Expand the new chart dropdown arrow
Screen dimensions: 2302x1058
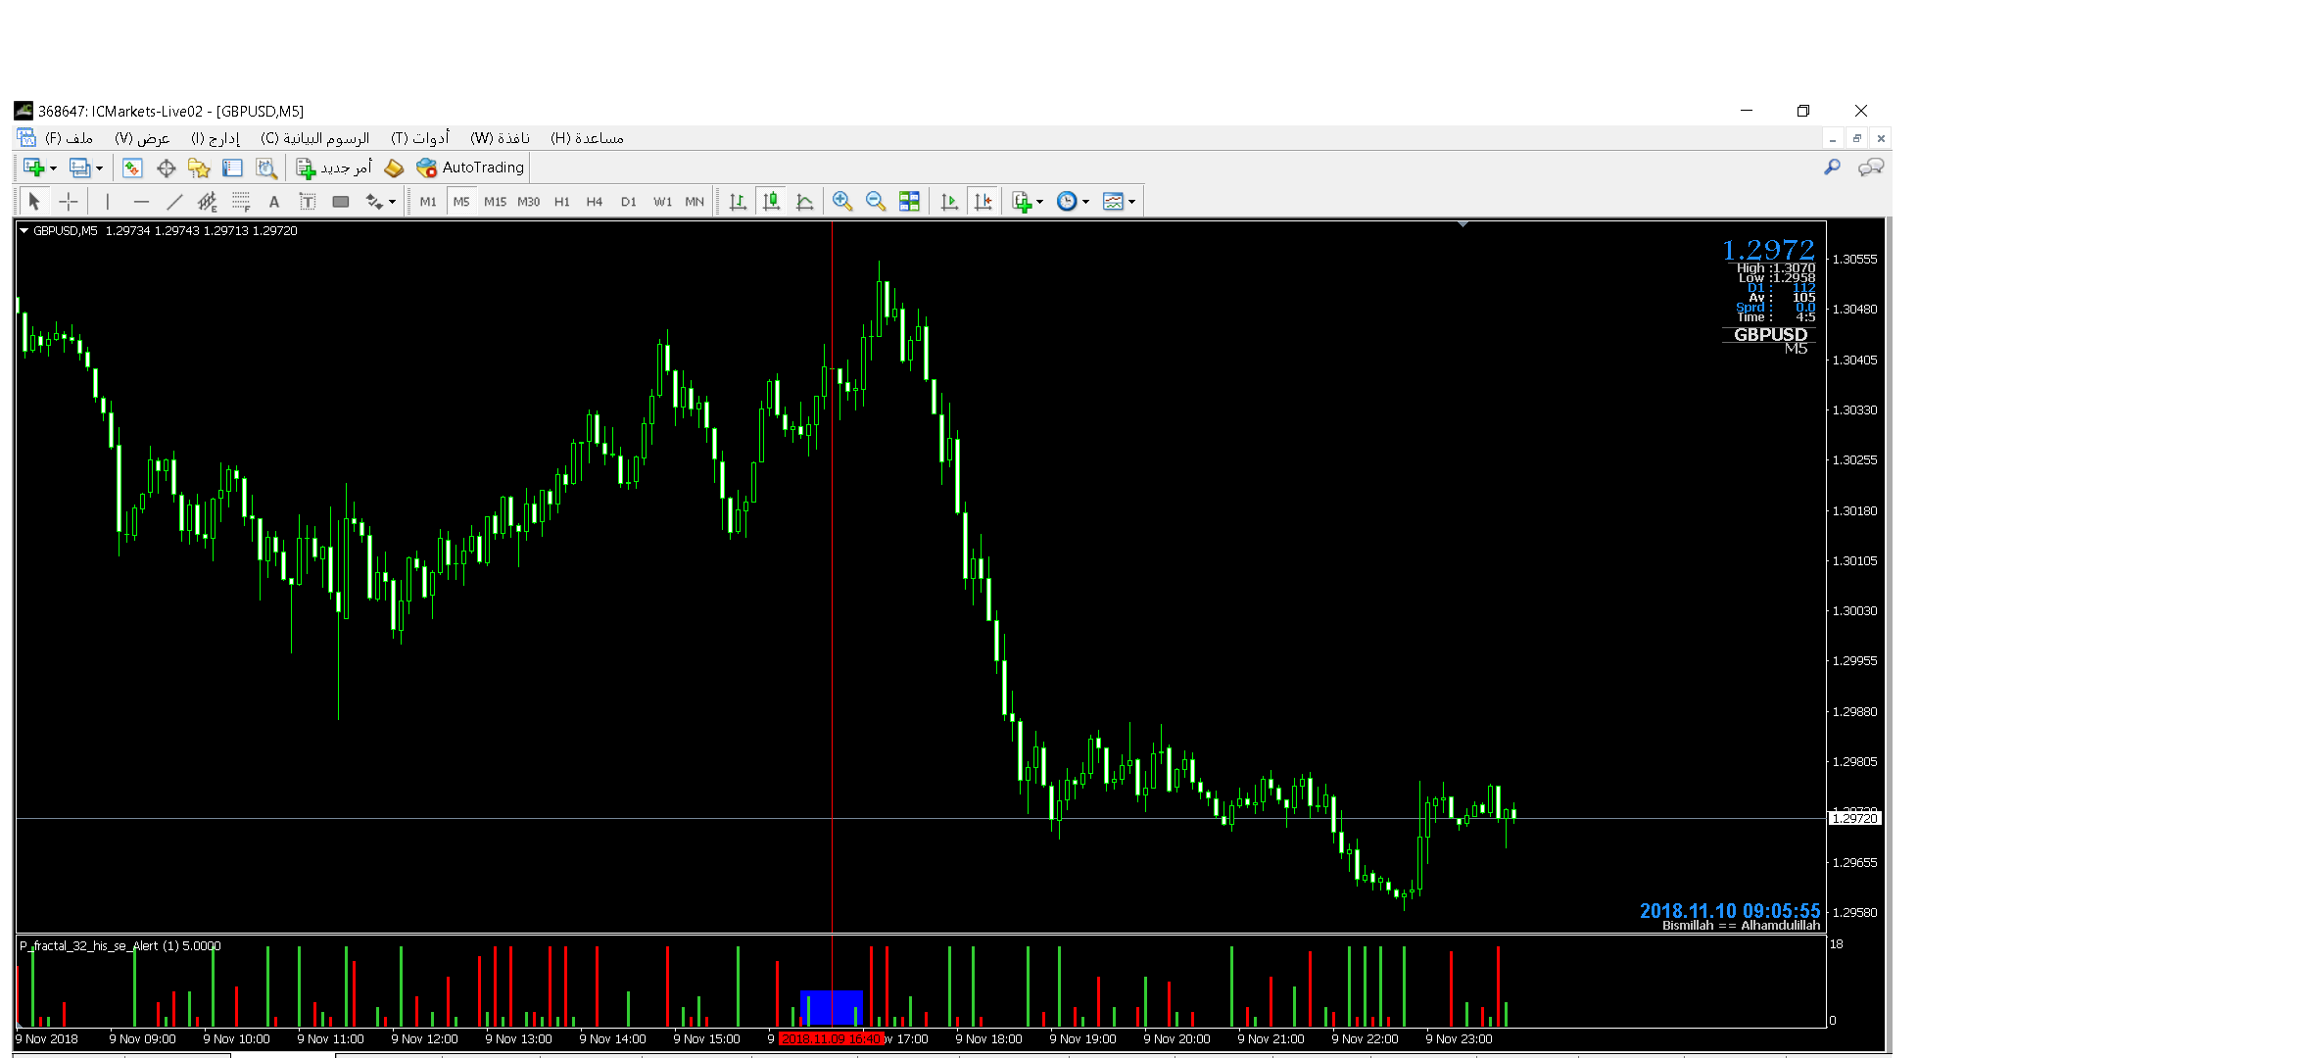[53, 168]
